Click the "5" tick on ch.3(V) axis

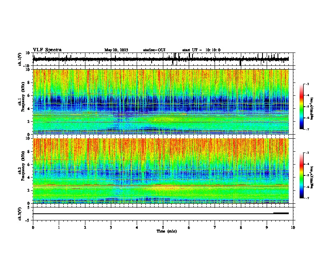pos(29,207)
